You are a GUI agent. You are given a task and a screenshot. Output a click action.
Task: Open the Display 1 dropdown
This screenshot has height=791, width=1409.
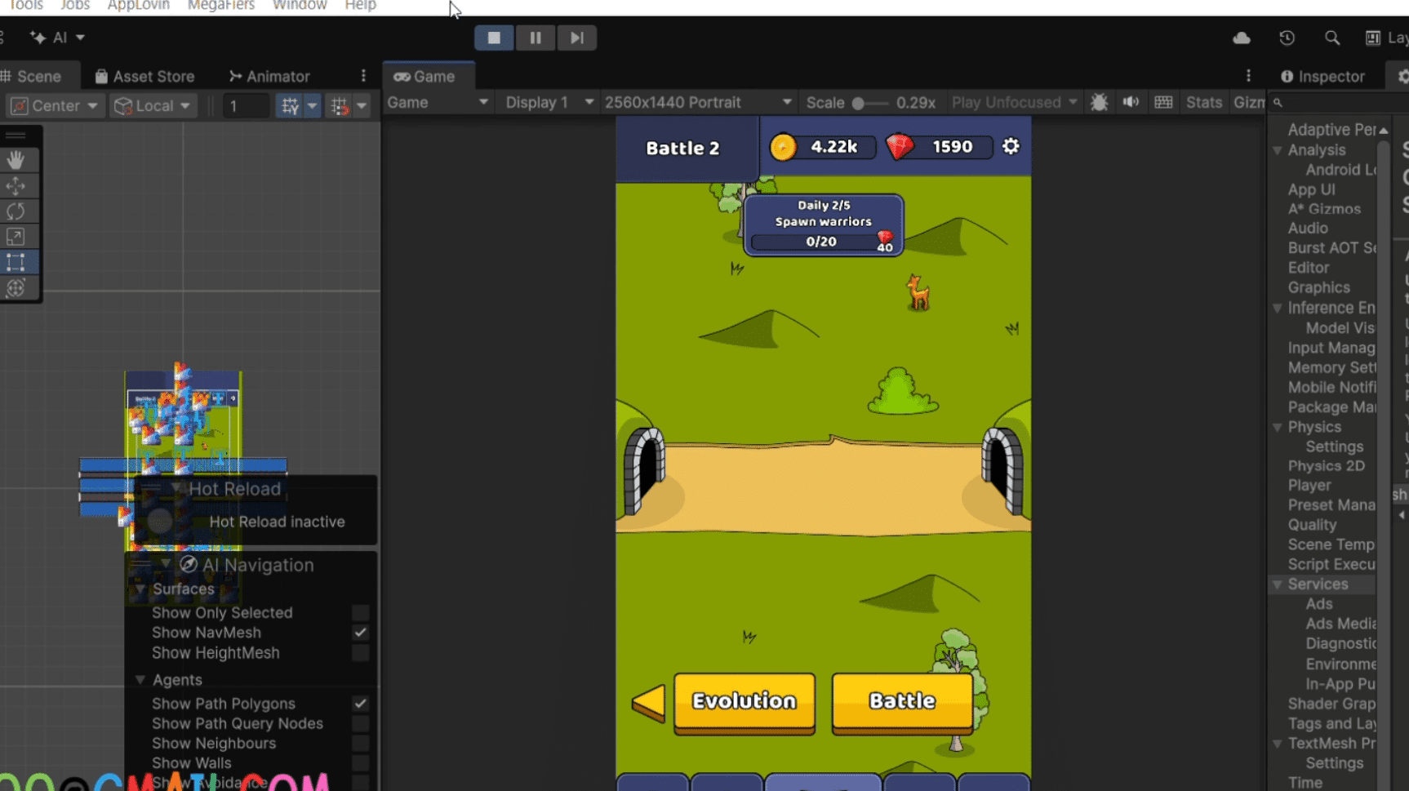click(x=549, y=102)
